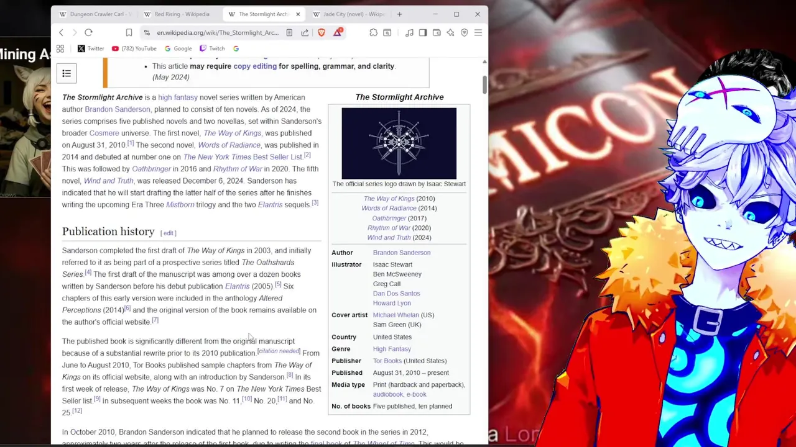This screenshot has width=796, height=447.
Task: Open the copy editing link in notice
Action: tap(255, 66)
